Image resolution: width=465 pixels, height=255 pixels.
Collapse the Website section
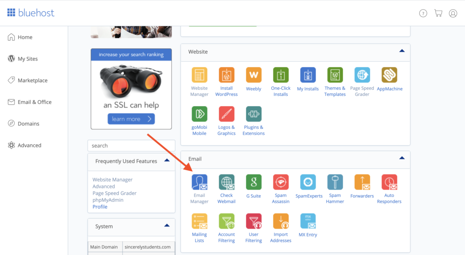pyautogui.click(x=402, y=51)
